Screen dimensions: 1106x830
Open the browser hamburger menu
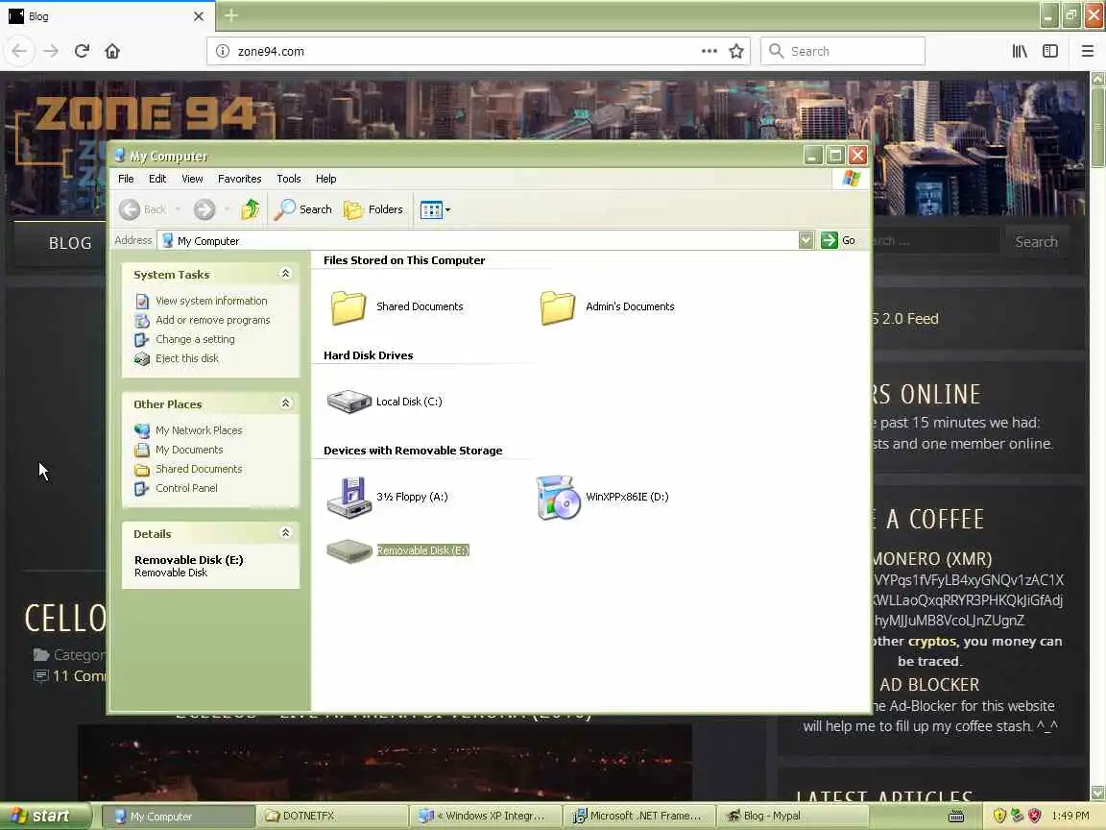1087,51
